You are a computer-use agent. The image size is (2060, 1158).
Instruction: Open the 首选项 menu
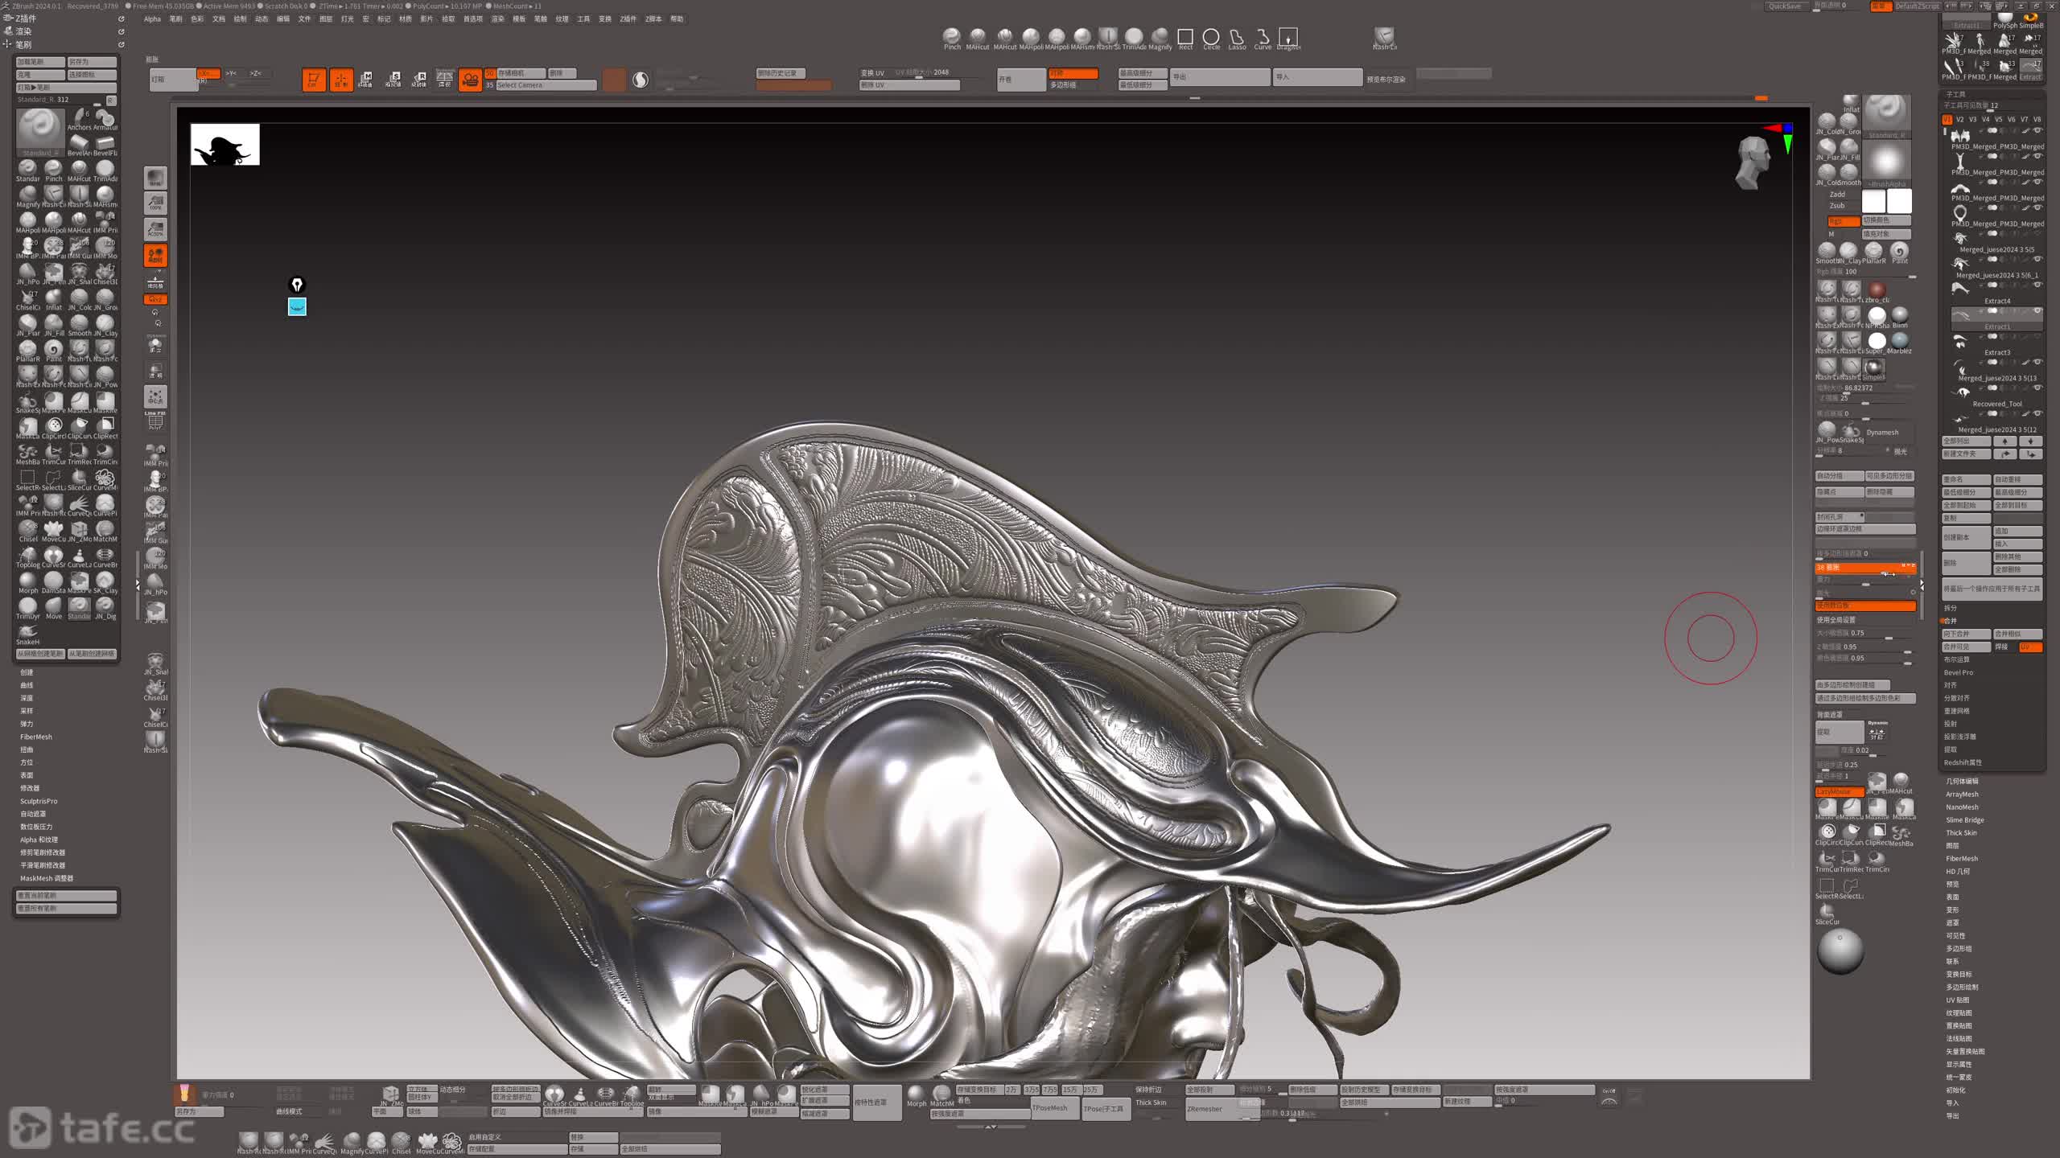coord(473,19)
